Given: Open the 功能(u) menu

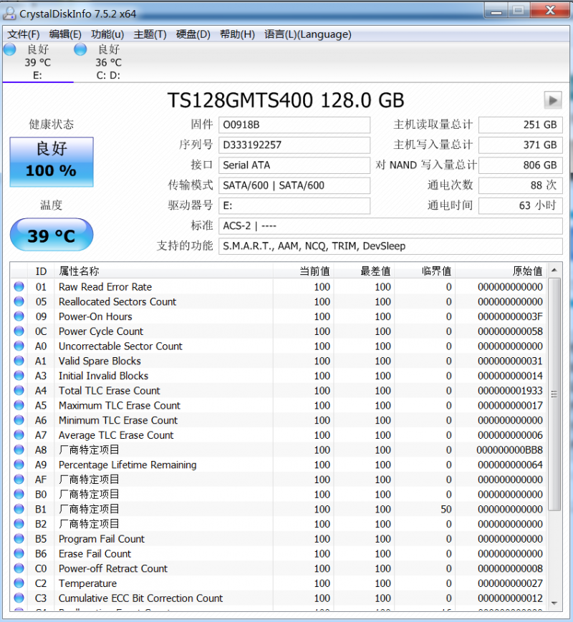Looking at the screenshot, I should pos(107,34).
